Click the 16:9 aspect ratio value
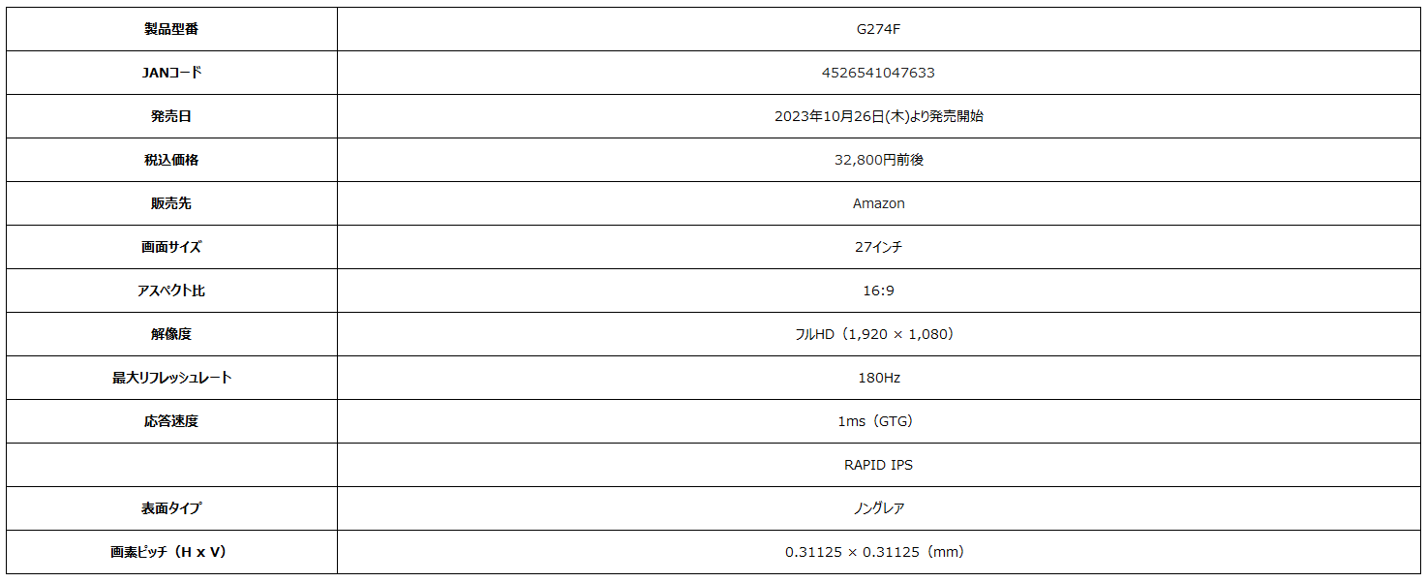Screen dimensions: 1427x582 [879, 291]
